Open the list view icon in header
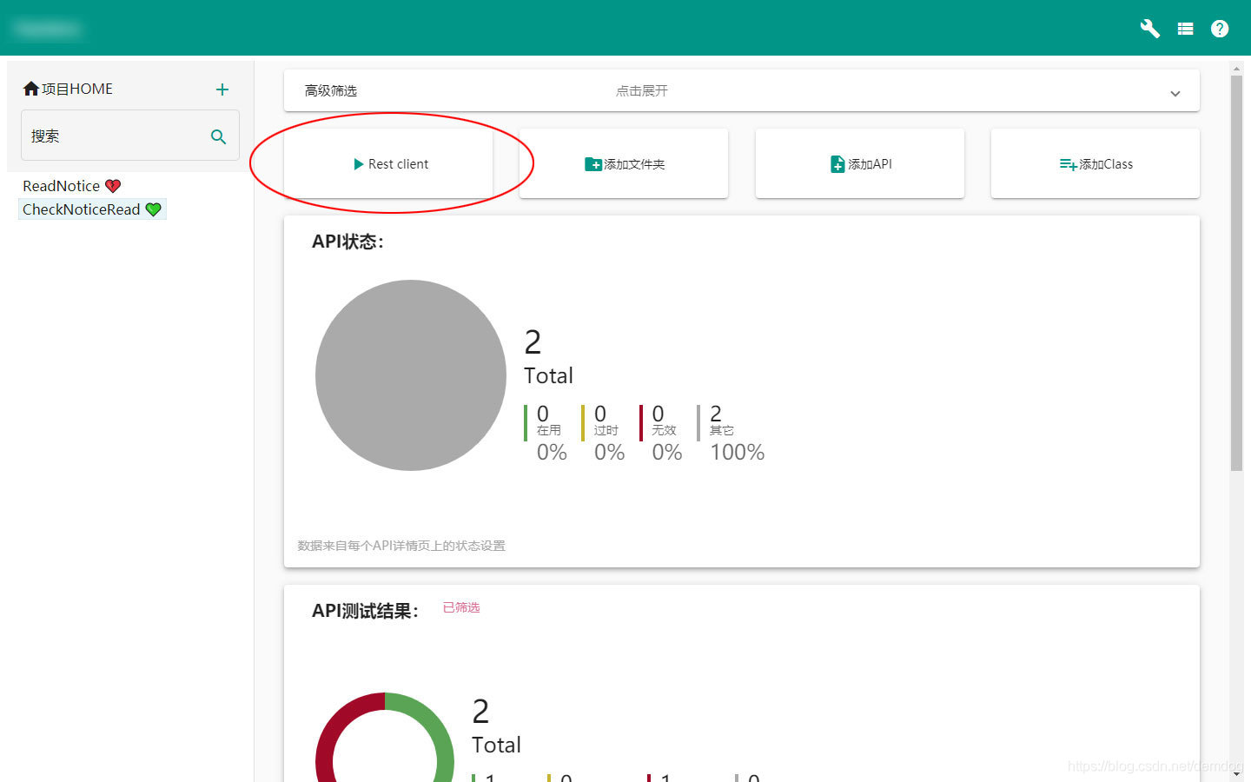This screenshot has height=782, width=1251. [1185, 29]
